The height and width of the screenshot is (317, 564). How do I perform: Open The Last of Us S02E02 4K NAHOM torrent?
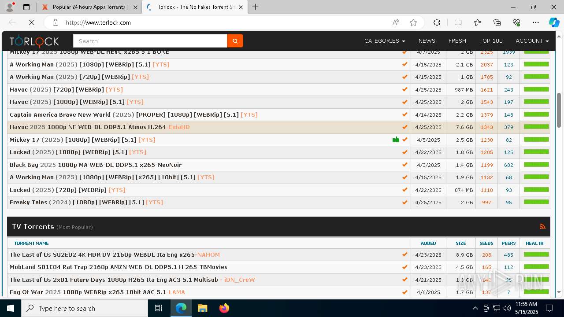(x=115, y=254)
